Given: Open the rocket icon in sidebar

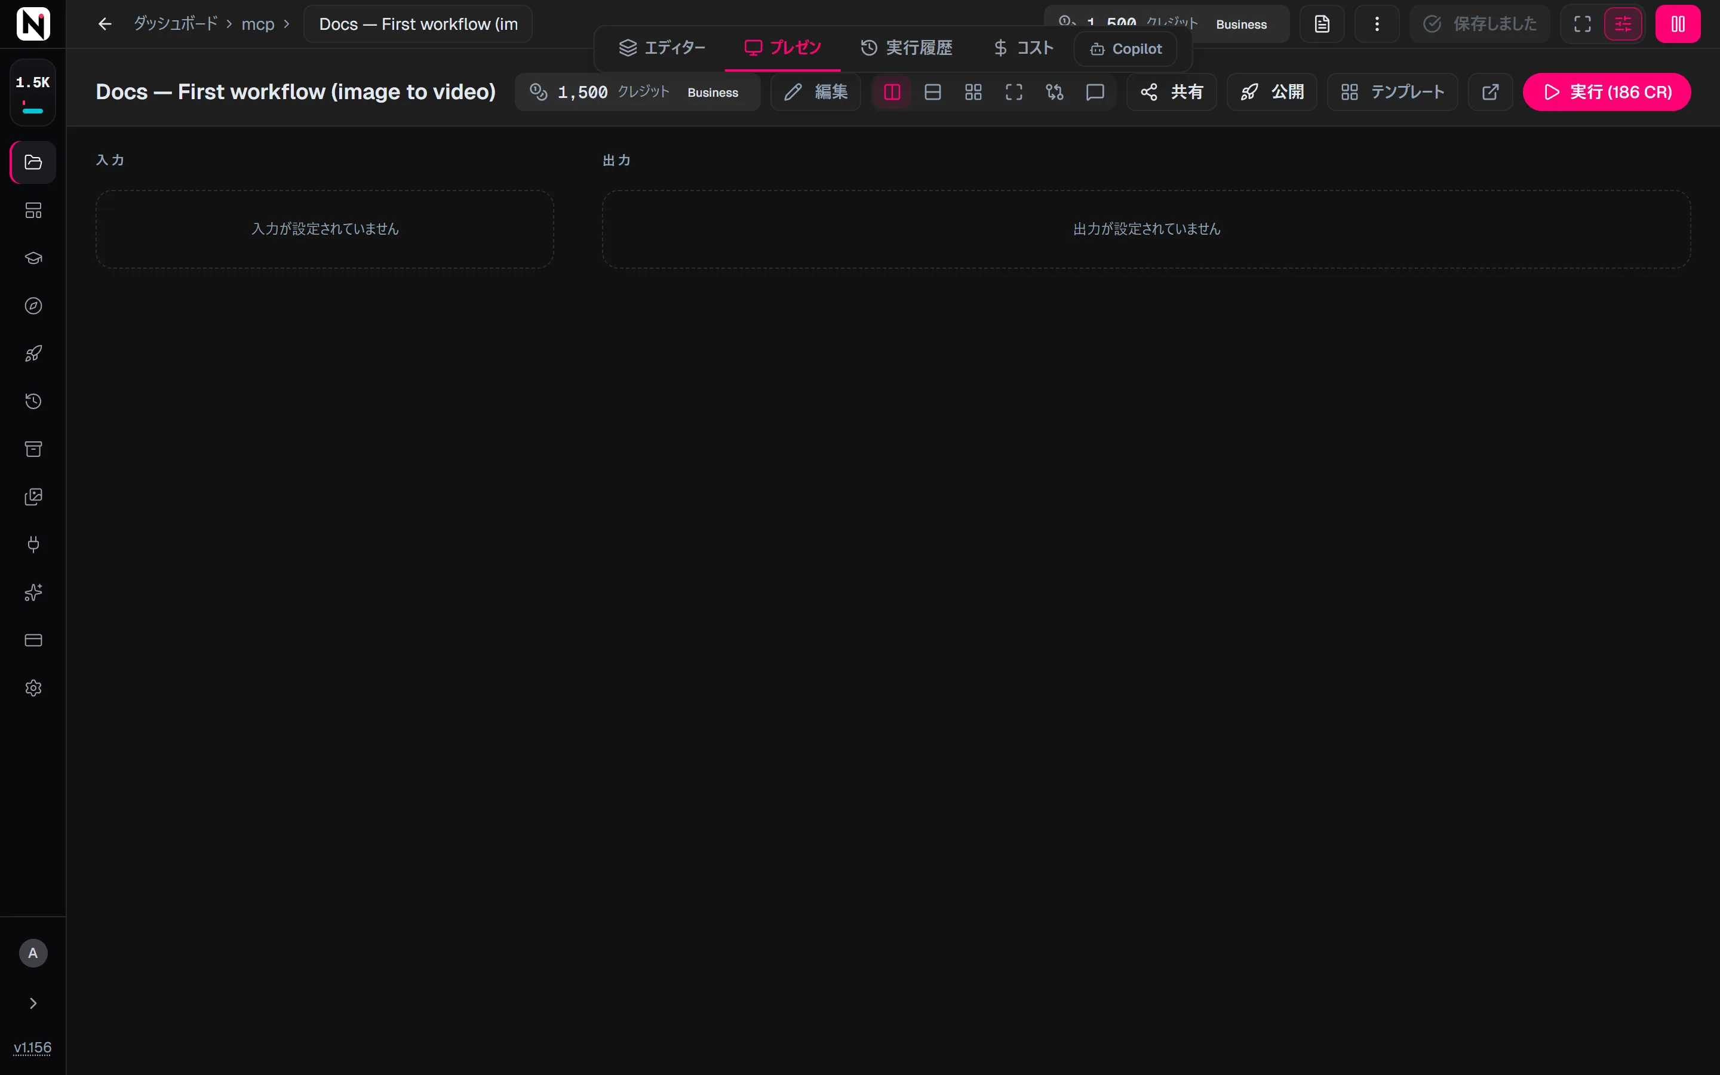Looking at the screenshot, I should [33, 354].
